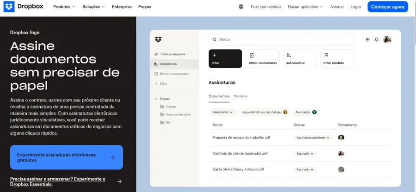Image resolution: width=416 pixels, height=192 pixels.
Task: Choose the Autoassinar option
Action: coord(300,59)
